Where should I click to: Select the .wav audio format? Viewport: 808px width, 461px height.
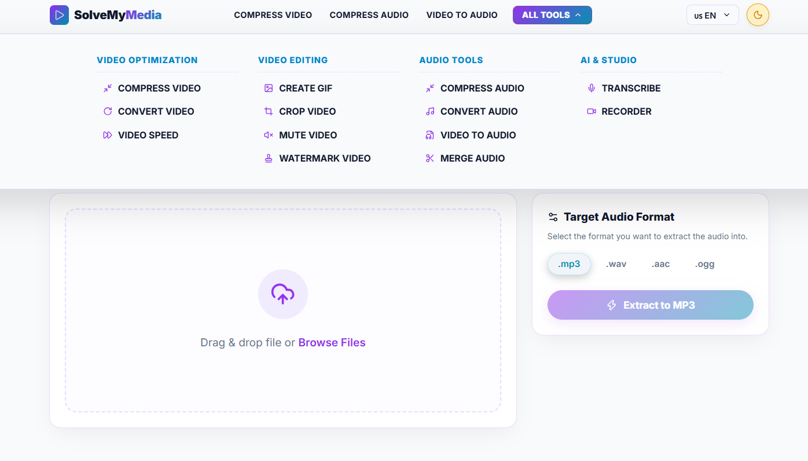coord(616,264)
